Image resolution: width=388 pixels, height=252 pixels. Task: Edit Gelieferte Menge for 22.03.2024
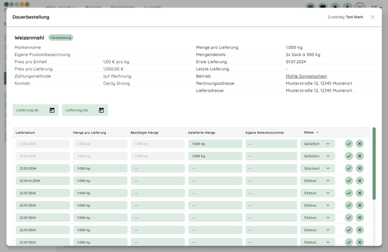[215, 144]
